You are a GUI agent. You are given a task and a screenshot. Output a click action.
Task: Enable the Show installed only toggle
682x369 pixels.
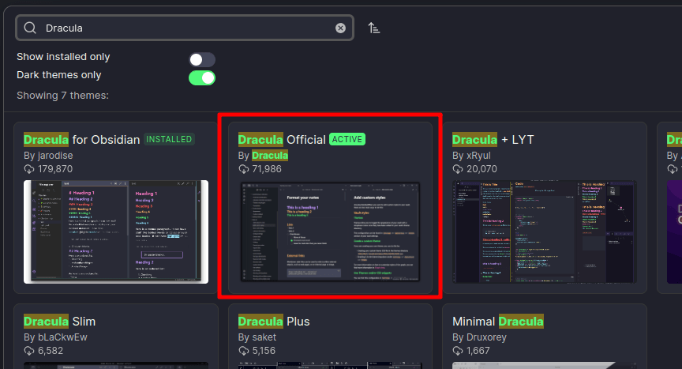202,59
